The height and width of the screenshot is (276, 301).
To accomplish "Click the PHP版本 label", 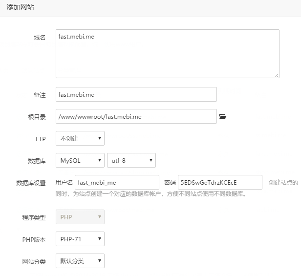I will pos(34,239).
